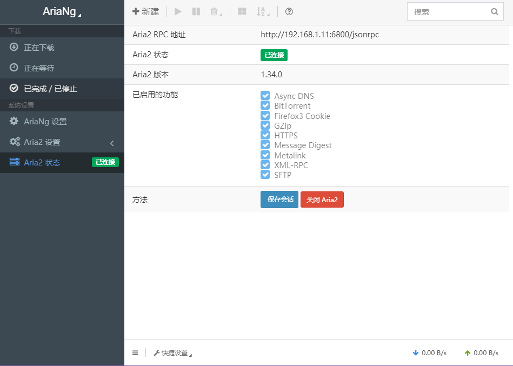Open the sort order dropdown

[263, 11]
